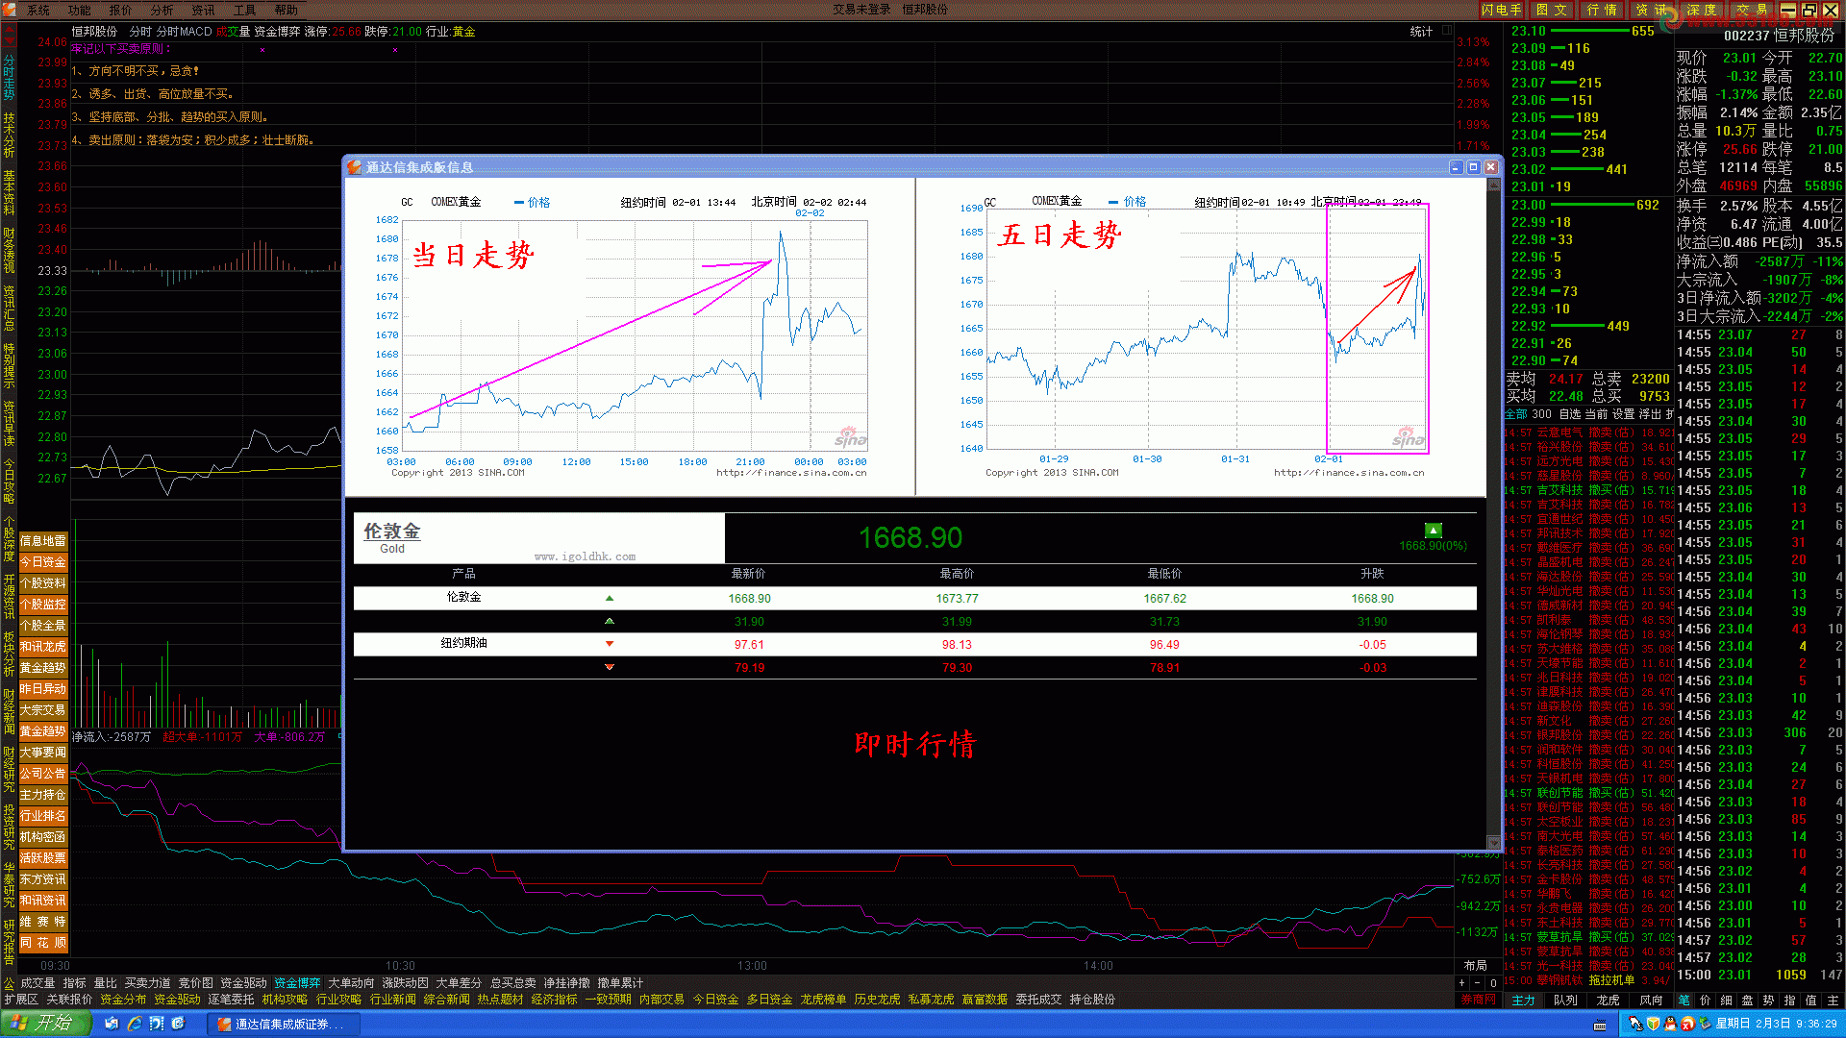Select the 成交量 indicator tab
Screen dimensions: 1846x1038
(37, 983)
